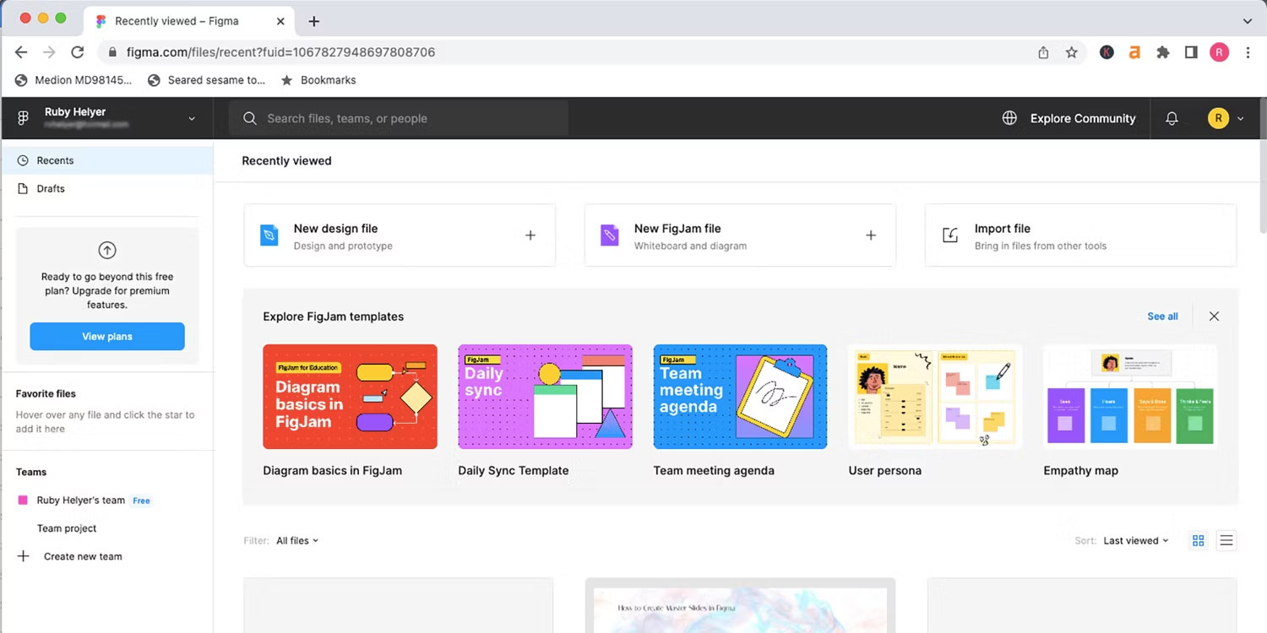Create a New design file
This screenshot has height=633, width=1267.
[x=400, y=235]
